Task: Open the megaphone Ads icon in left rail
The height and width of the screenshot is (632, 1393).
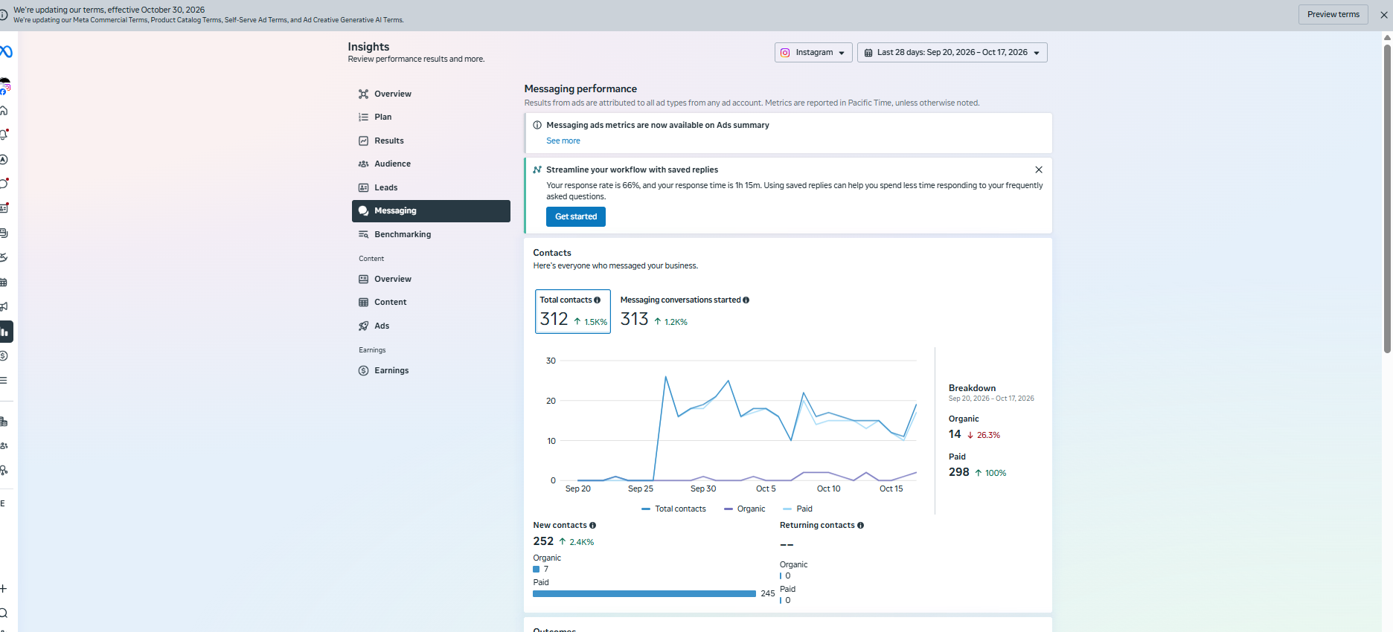Action: pyautogui.click(x=4, y=306)
